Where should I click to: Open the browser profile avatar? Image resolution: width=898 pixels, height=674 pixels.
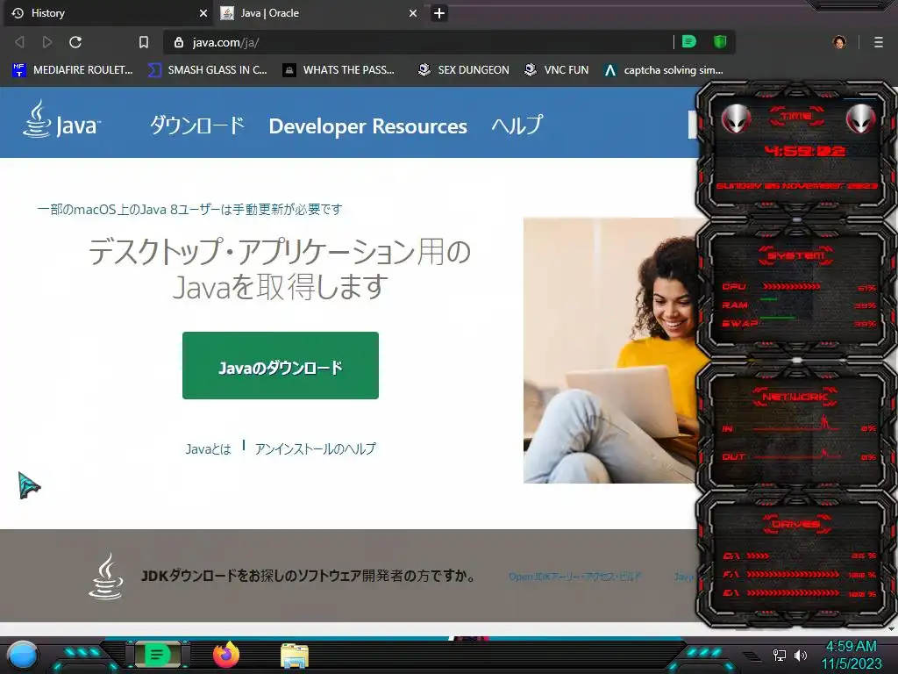[x=839, y=42]
